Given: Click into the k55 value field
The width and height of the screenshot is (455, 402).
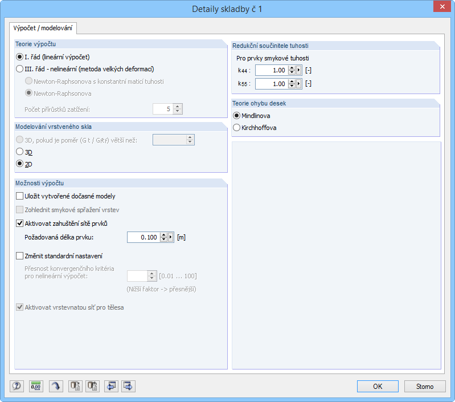Looking at the screenshot, I should (x=272, y=84).
